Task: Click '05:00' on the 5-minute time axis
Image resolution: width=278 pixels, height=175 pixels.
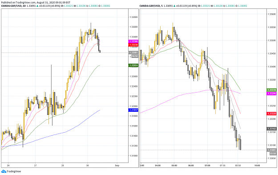Action: coord(174,165)
